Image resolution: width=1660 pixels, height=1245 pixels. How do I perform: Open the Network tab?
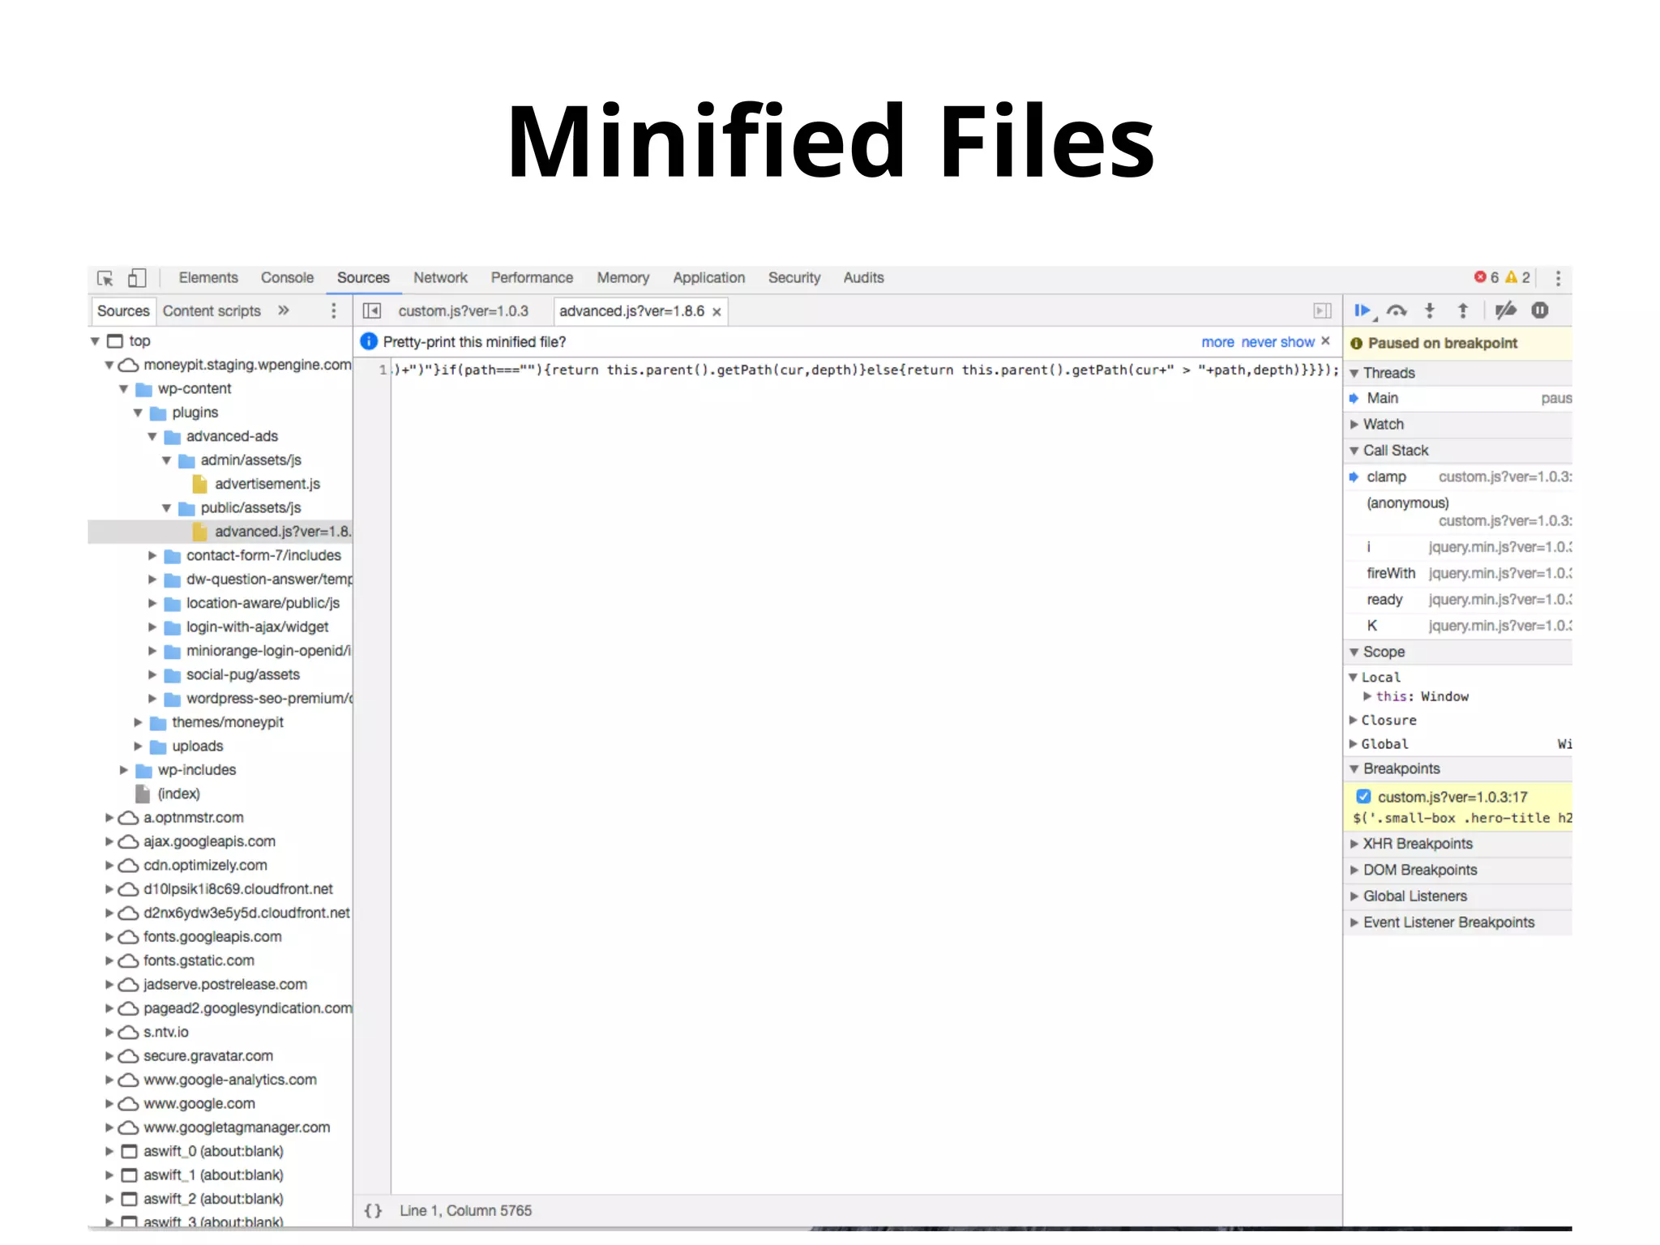[x=440, y=278]
